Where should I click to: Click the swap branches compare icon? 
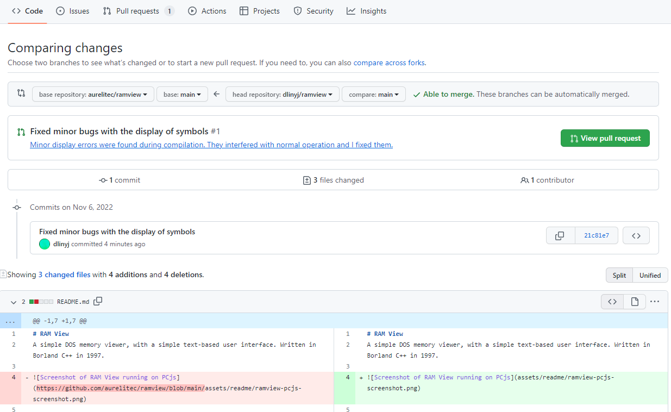21,93
